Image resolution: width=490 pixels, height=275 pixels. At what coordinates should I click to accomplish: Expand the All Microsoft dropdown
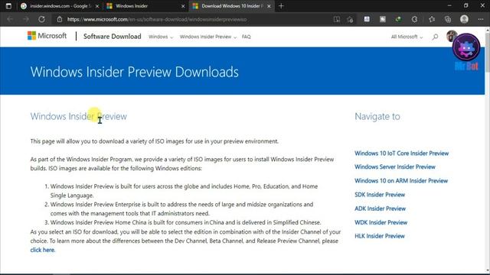click(x=407, y=37)
